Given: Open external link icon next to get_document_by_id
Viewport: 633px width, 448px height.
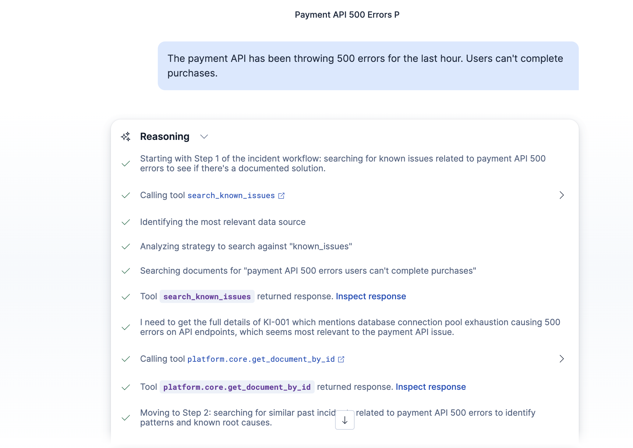Looking at the screenshot, I should [x=341, y=359].
